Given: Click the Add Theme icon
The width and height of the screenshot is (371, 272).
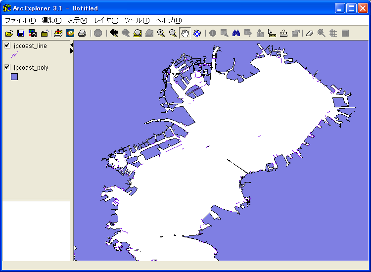Looking at the screenshot, I should pyautogui.click(x=58, y=33).
